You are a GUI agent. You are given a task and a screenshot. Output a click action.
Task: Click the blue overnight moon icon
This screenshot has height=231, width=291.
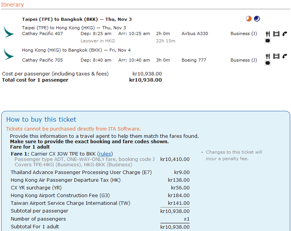(257, 18)
